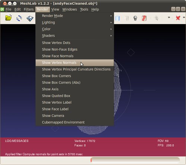Enable Show Vertex Normals
186x165 pixels.
click(x=75, y=63)
